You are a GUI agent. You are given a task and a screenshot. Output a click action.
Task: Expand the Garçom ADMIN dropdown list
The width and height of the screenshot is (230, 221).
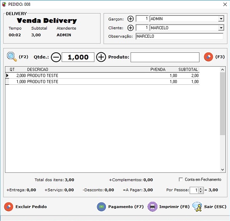point(221,19)
